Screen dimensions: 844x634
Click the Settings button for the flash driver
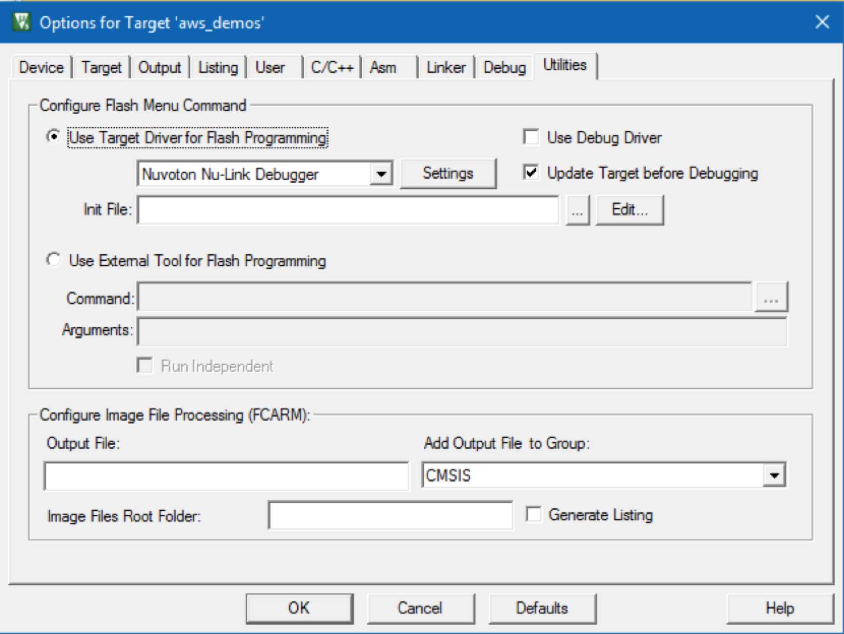click(448, 173)
